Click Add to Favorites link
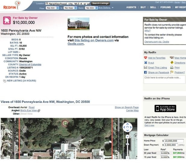 tap(157, 58)
